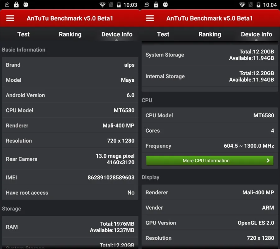Tap battery icon in right status bar
Screen dimensions: 280x249
coord(259,5)
